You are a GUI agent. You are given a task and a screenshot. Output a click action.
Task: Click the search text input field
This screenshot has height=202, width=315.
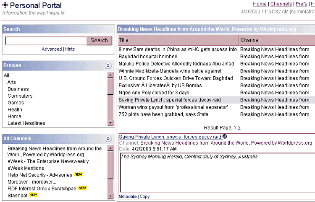(46, 41)
